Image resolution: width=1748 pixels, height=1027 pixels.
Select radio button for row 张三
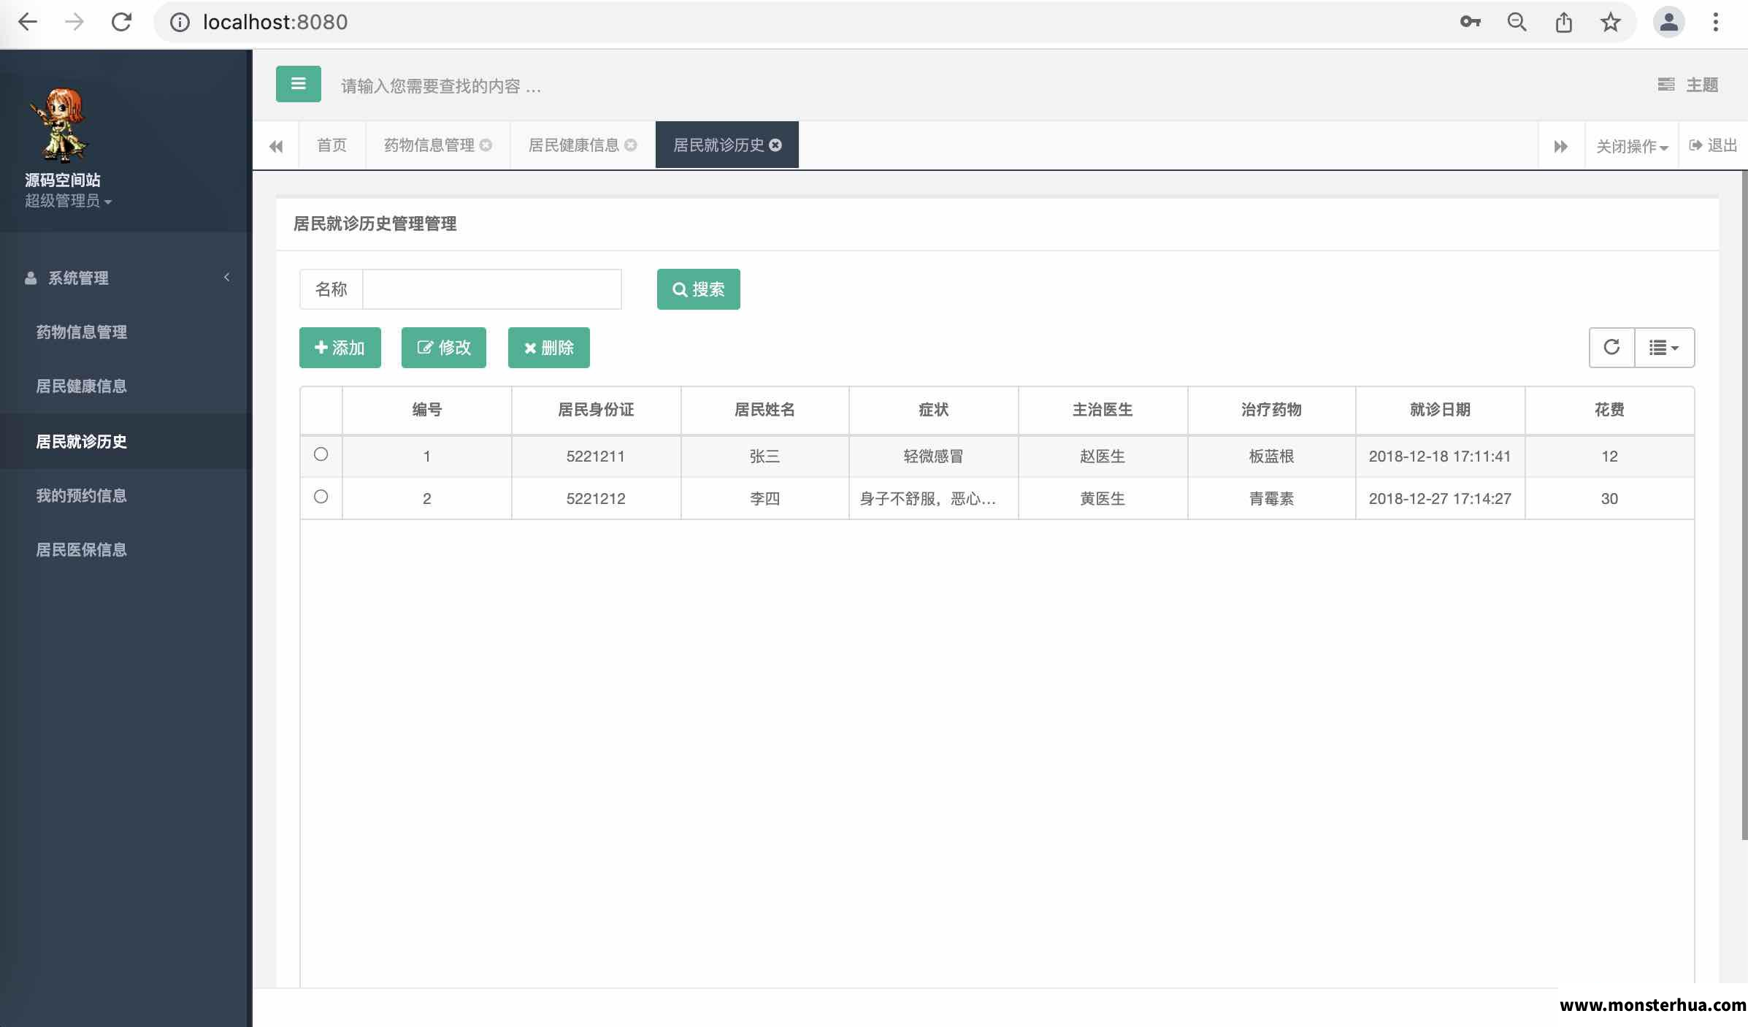[321, 454]
